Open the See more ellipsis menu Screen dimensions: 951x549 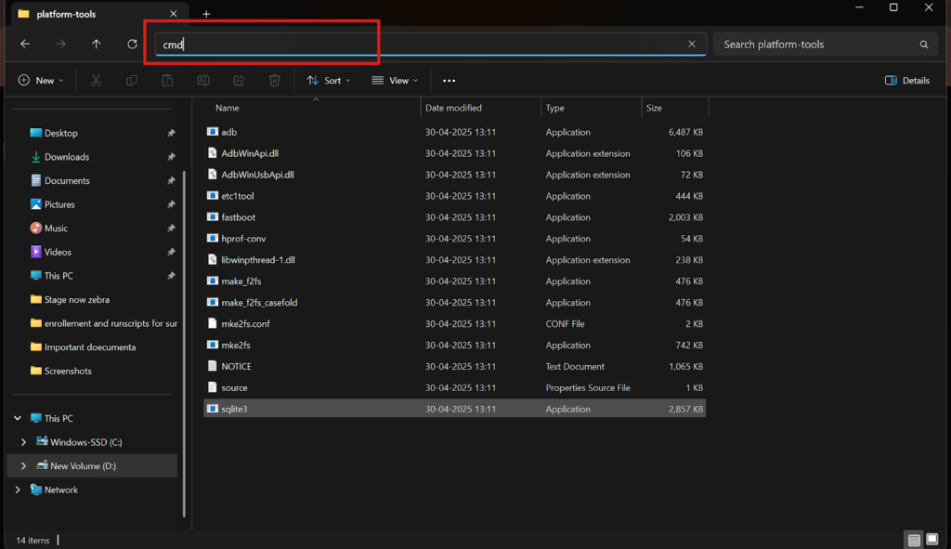449,81
